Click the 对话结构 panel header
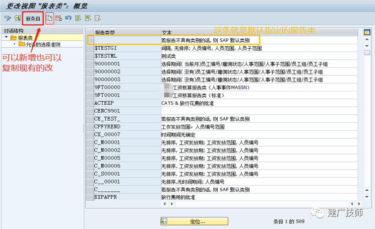375x229 pixels. click(x=42, y=31)
